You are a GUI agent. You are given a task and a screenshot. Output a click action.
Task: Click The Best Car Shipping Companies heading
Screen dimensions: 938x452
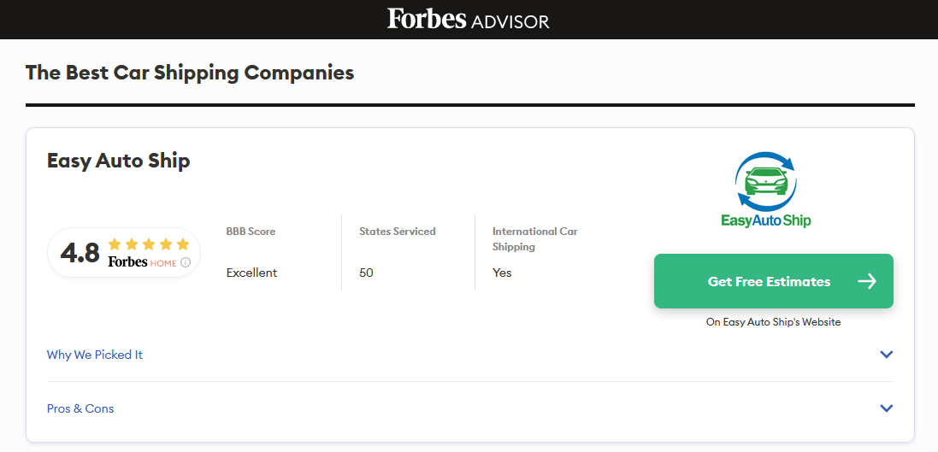pos(190,73)
